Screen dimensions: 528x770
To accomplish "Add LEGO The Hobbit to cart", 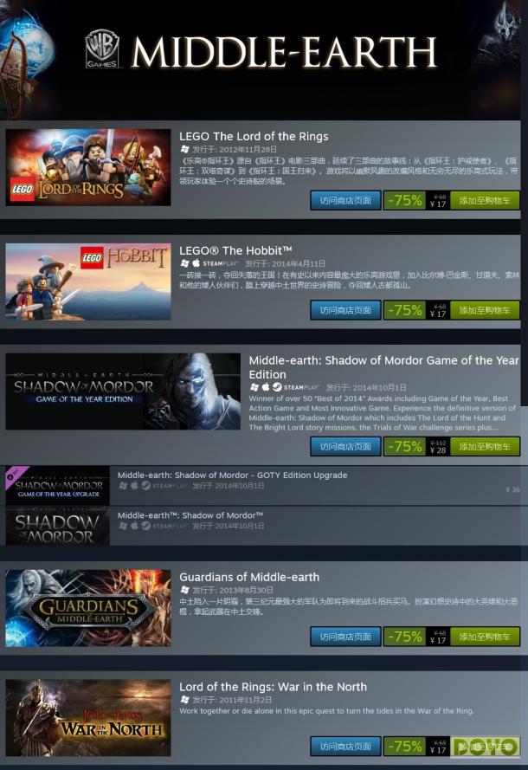I will point(485,310).
